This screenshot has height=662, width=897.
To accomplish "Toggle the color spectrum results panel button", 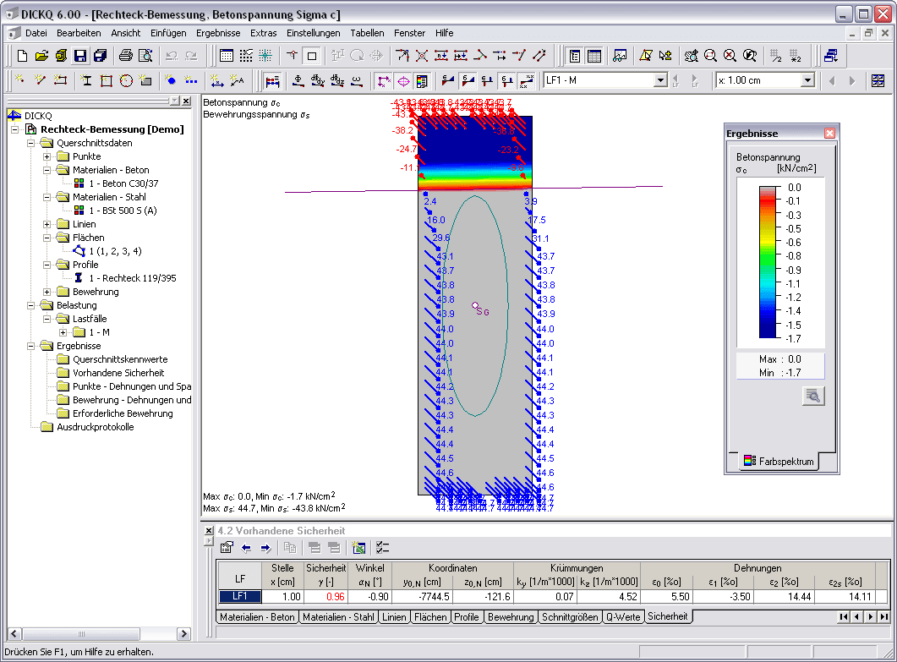I will 422,80.
